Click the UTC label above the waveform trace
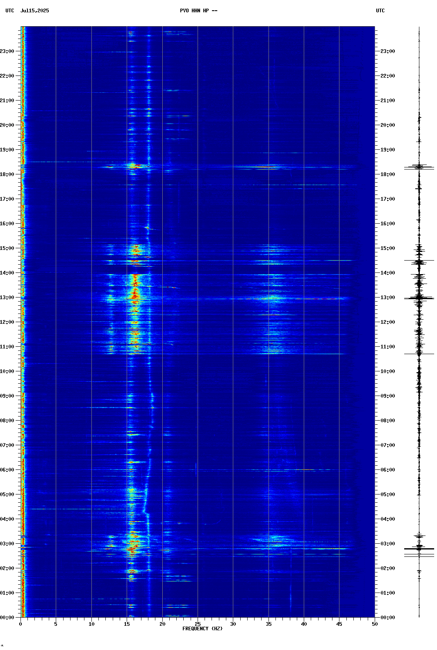The image size is (437, 650). (380, 11)
